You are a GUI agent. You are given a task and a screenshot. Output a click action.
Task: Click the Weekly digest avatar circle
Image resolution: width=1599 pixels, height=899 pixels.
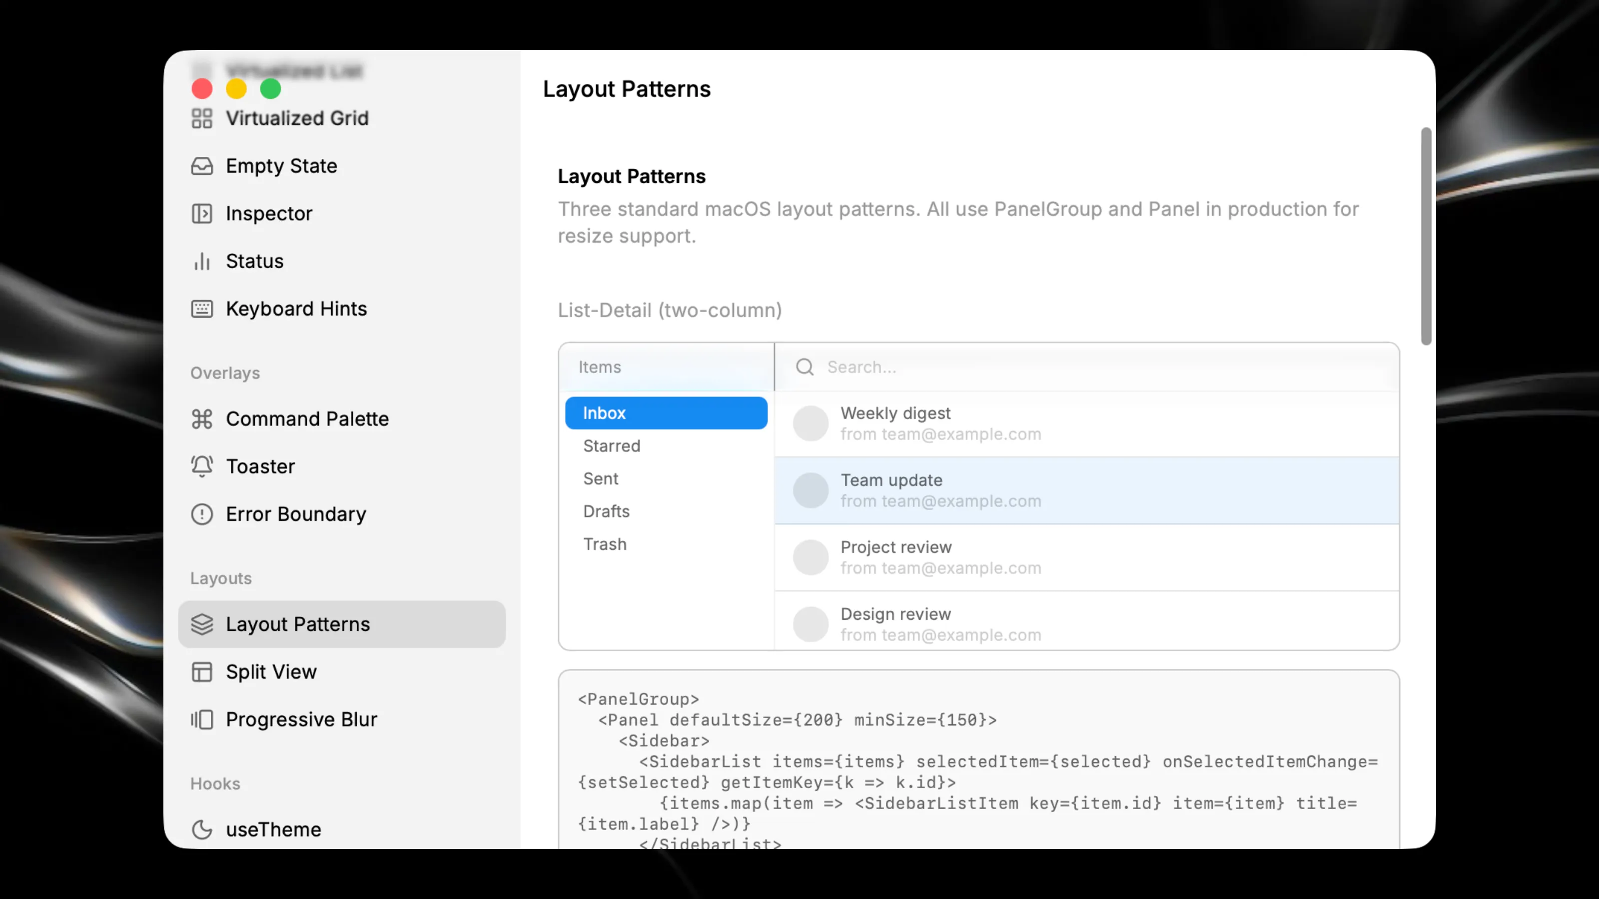tap(810, 423)
